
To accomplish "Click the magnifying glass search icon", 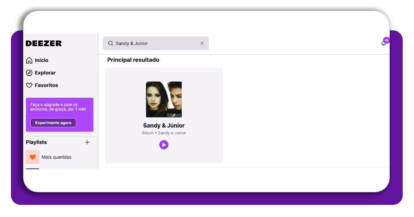I will [110, 43].
